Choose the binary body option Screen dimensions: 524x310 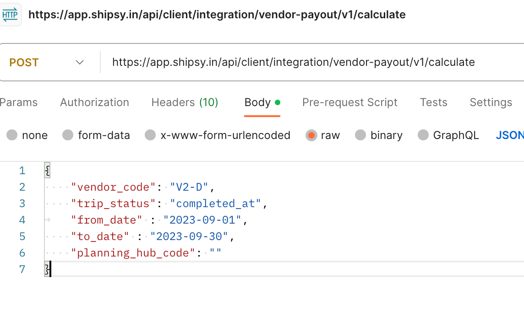pyautogui.click(x=361, y=135)
